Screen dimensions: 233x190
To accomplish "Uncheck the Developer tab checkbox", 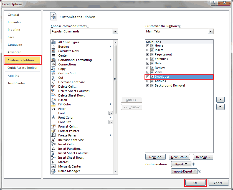I will tap(152, 77).
